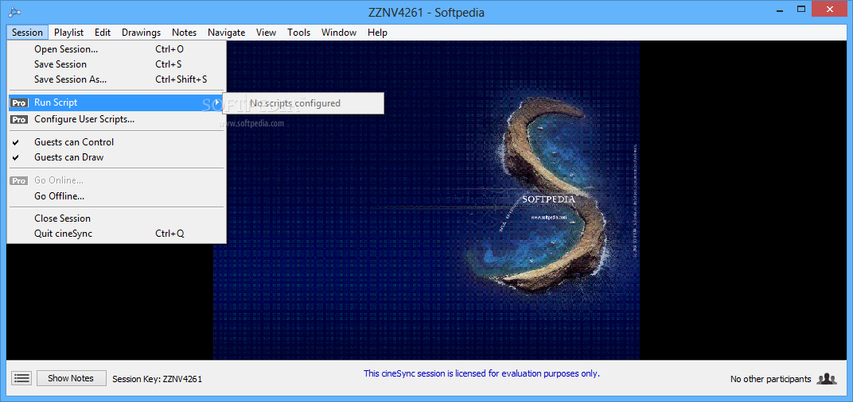
Task: Click the Pro badge beside Go Online
Action: pos(19,181)
